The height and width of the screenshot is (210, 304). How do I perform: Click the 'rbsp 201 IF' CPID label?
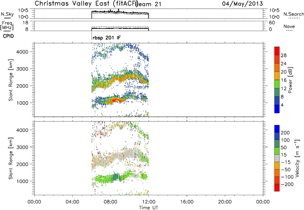pyautogui.click(x=107, y=38)
